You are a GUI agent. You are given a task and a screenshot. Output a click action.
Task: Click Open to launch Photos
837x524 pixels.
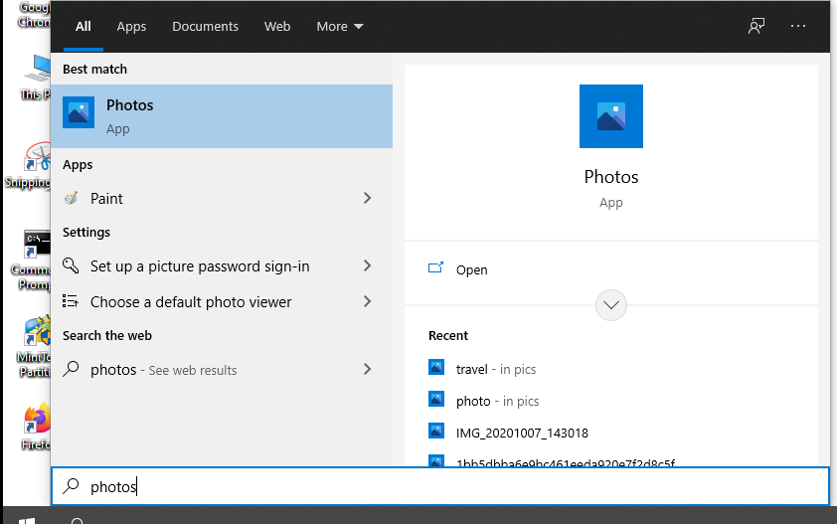point(471,269)
